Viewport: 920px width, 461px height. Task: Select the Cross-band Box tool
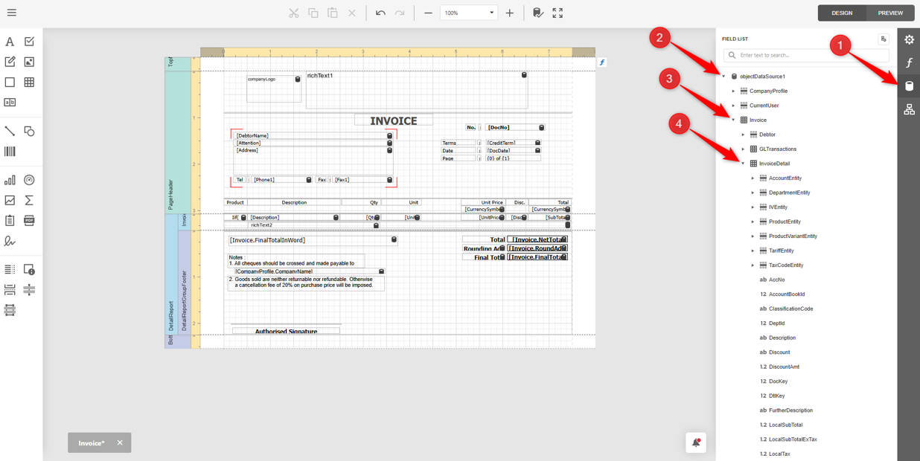click(10, 310)
